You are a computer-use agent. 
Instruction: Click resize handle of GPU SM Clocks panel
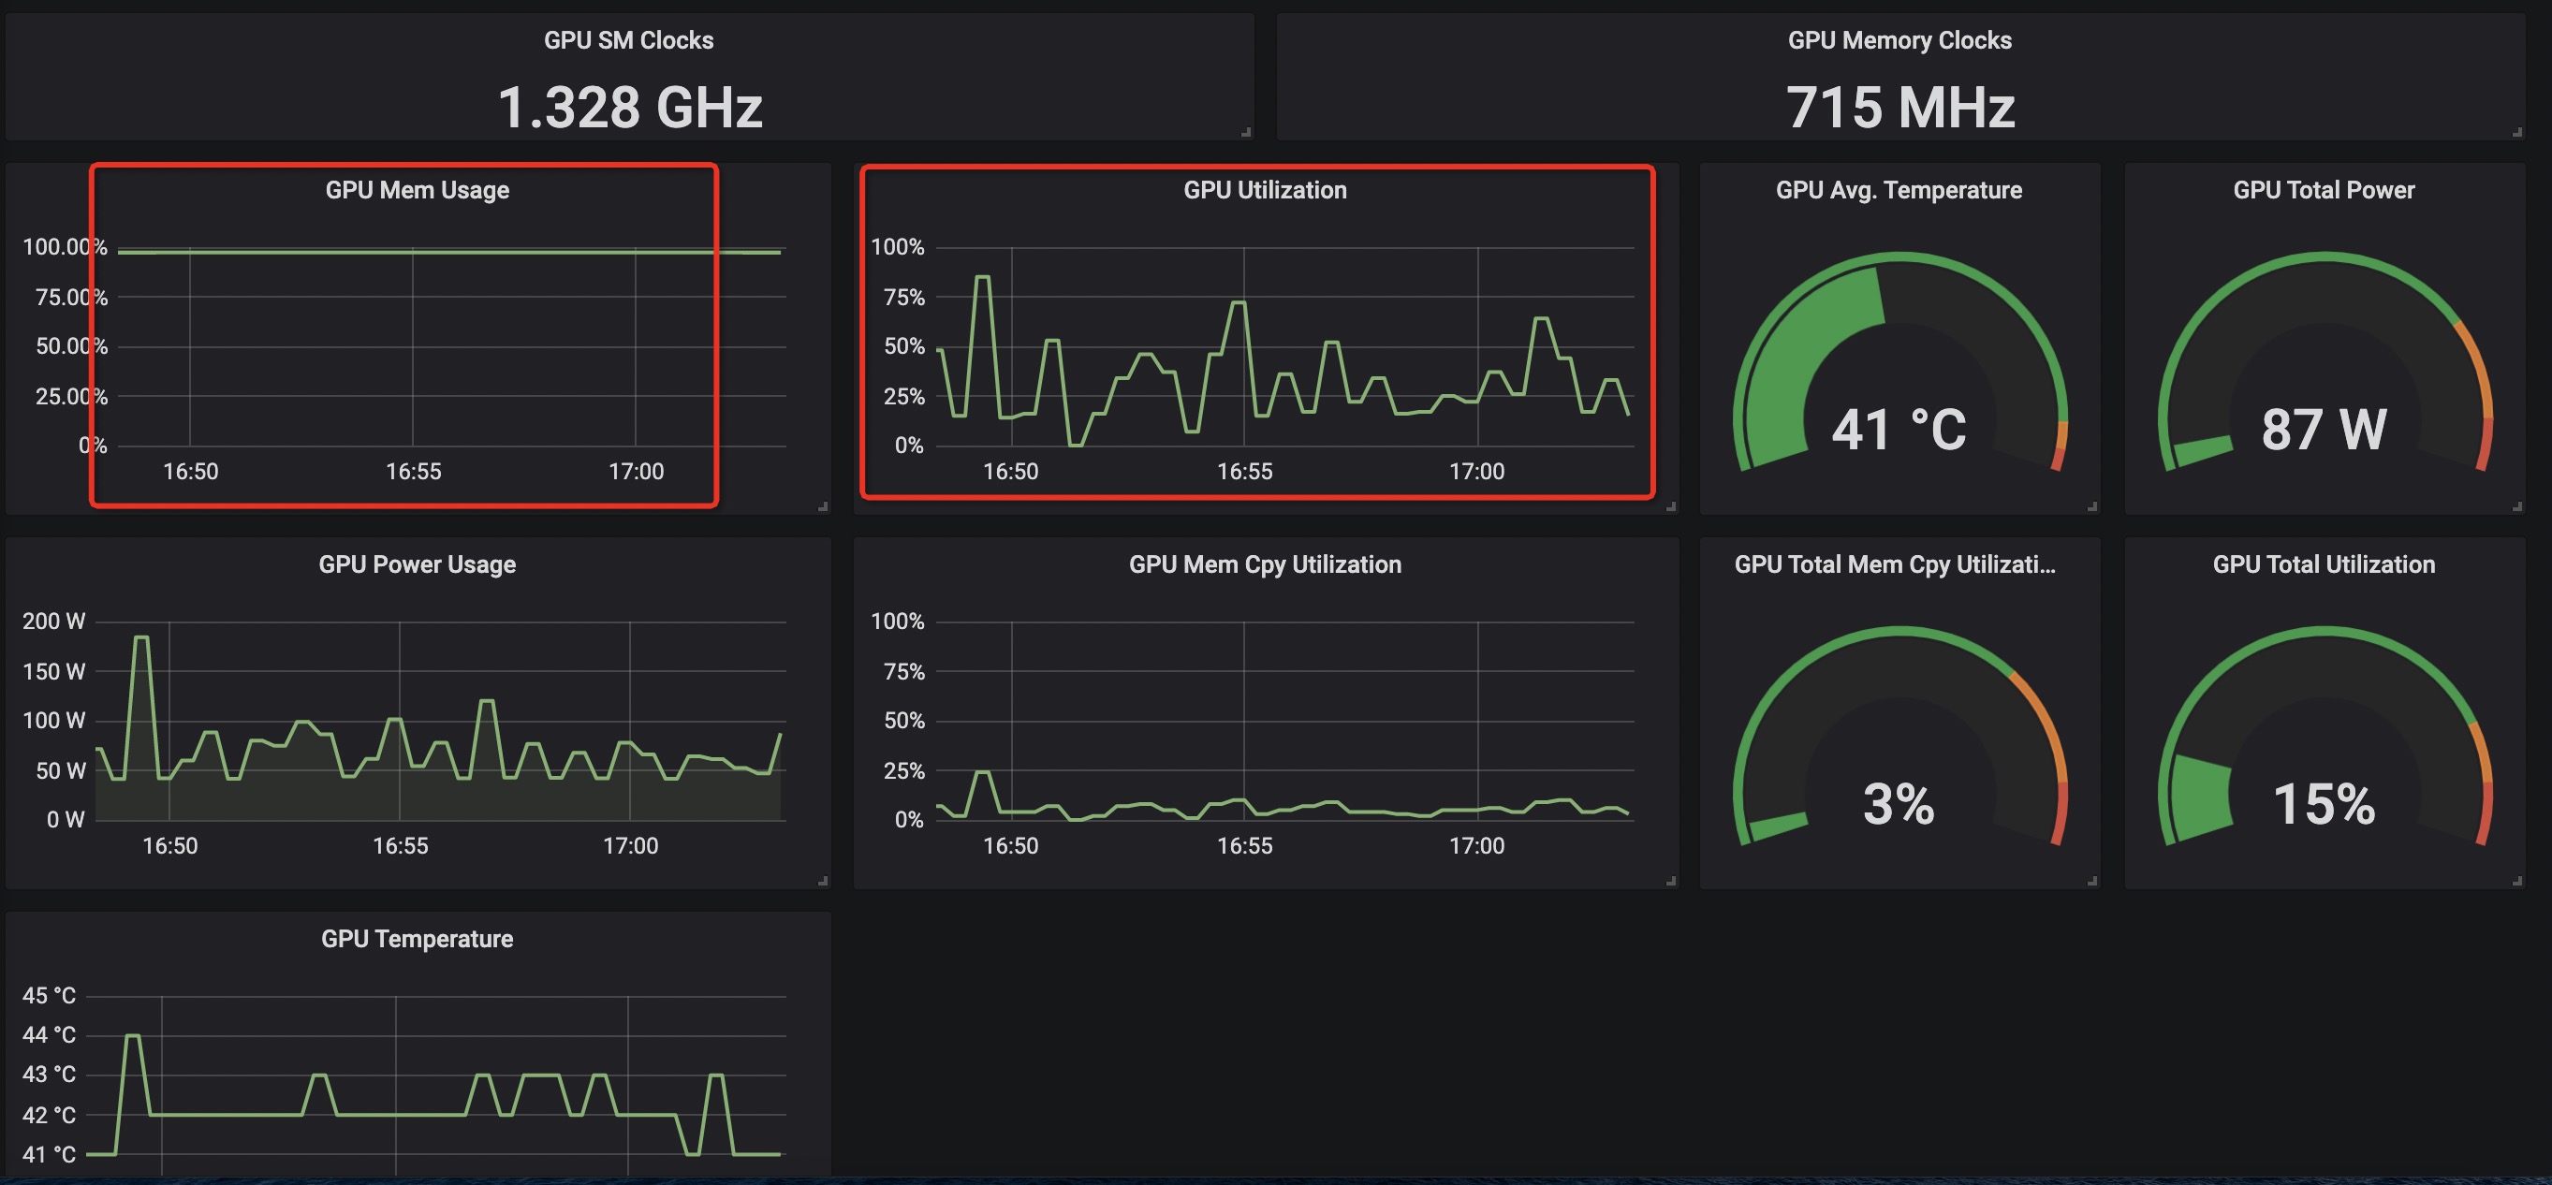point(1246,132)
